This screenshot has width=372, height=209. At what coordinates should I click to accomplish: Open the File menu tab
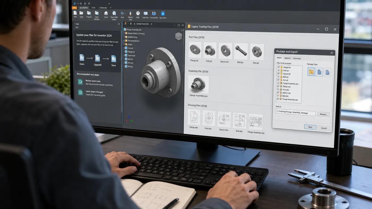74,8
